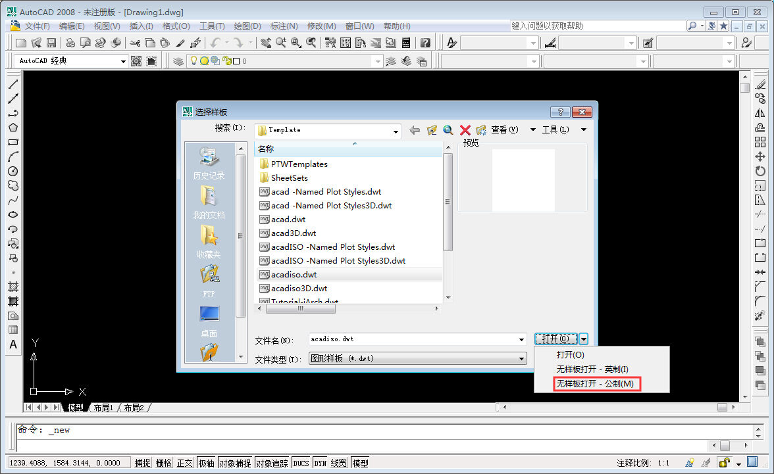Click the delete red X icon in the dialog
This screenshot has height=474, width=774.
point(463,130)
